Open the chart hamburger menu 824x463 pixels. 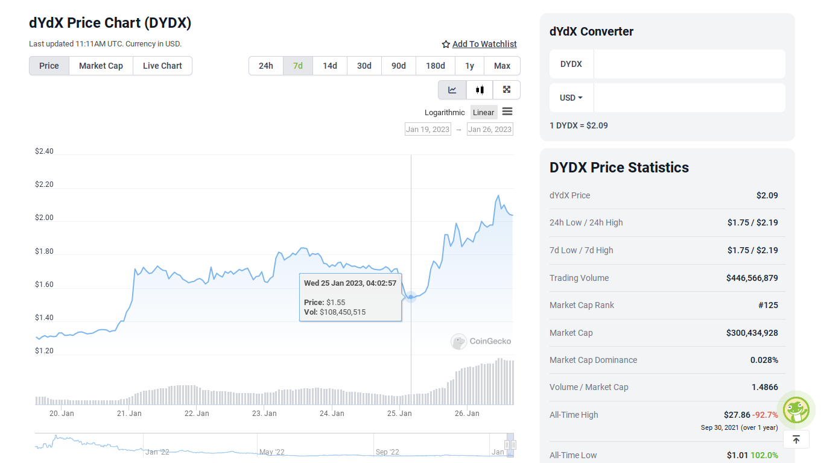tap(507, 112)
